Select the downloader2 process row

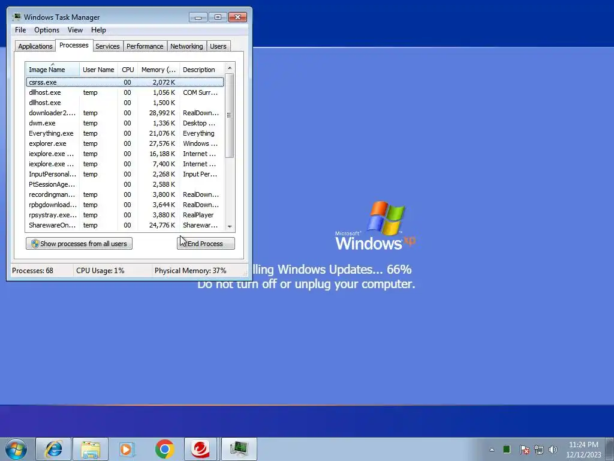click(125, 113)
